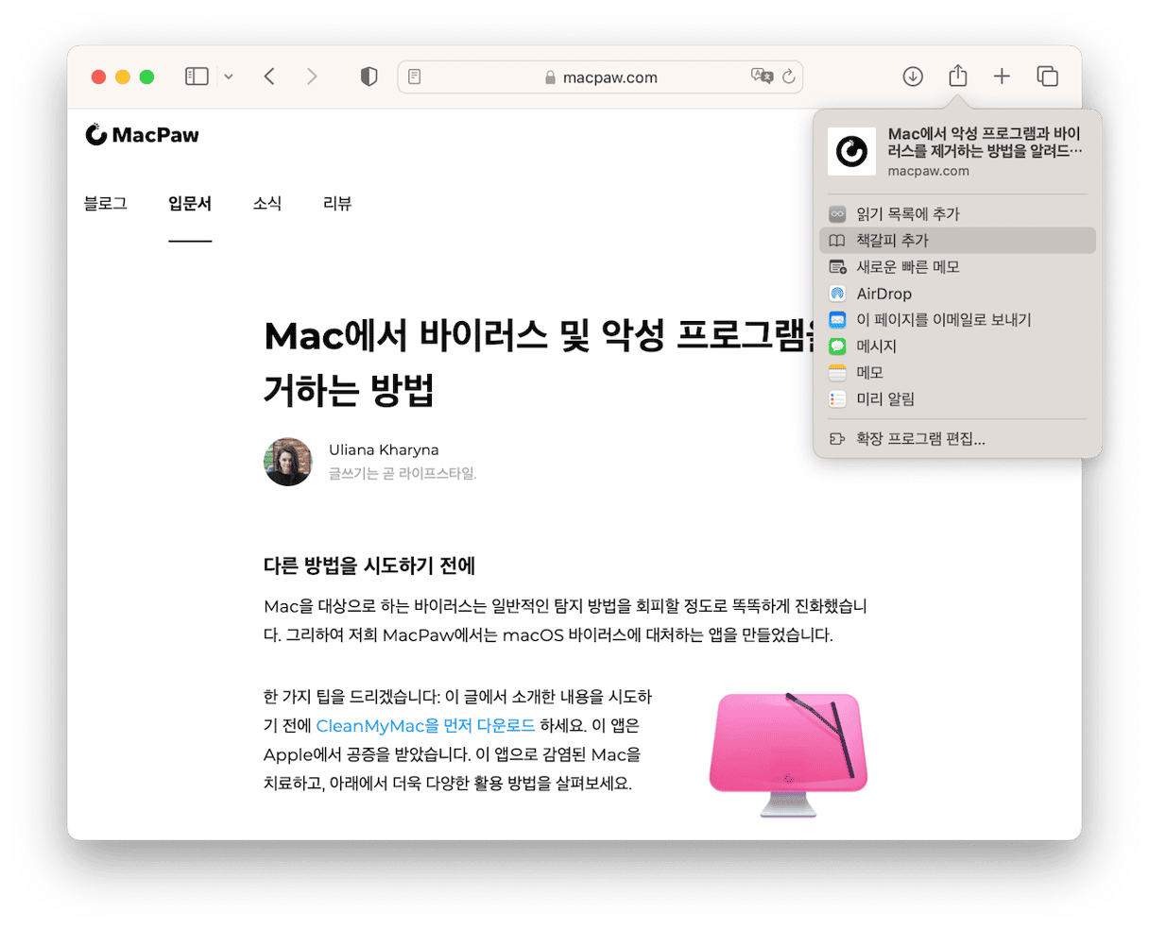Follow the CleanMyMac을 먼저 다운로드 link
1149x929 pixels.
click(425, 726)
